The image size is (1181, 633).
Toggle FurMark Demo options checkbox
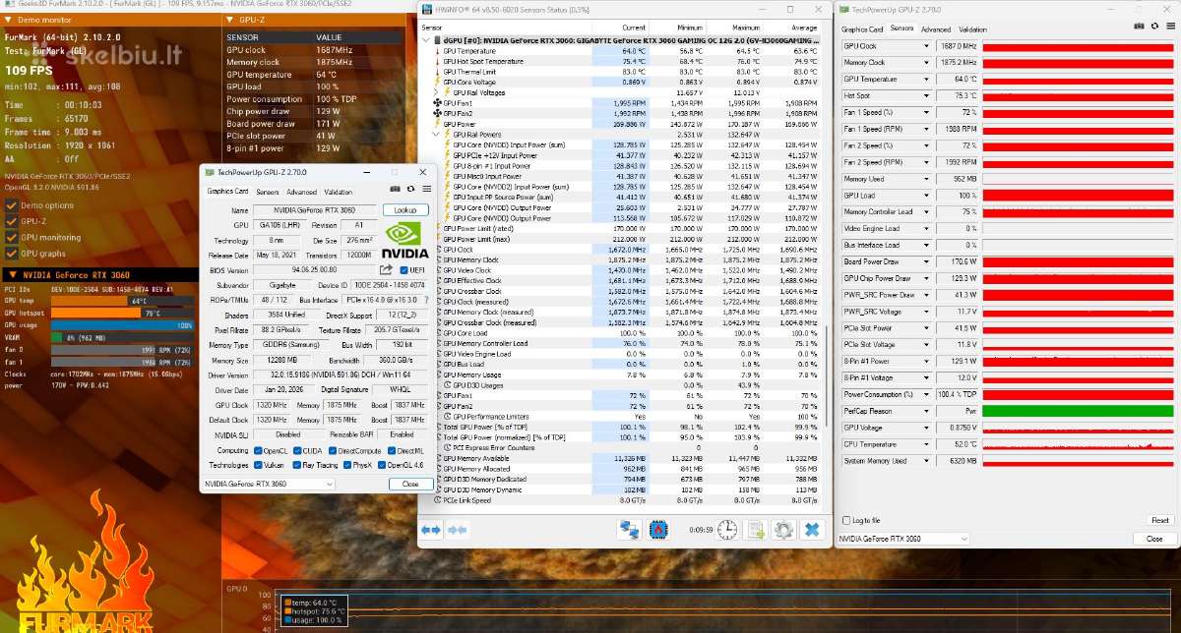(x=11, y=205)
